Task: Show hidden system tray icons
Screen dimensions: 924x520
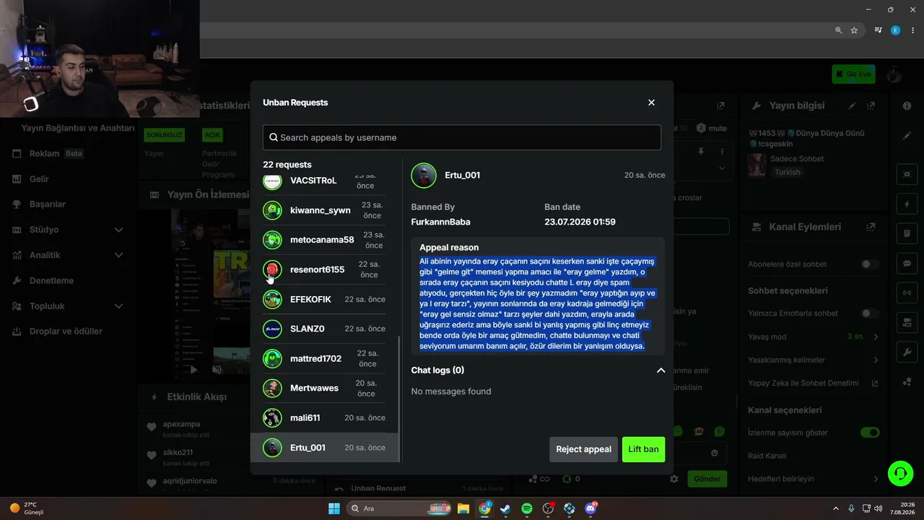Action: (836, 508)
